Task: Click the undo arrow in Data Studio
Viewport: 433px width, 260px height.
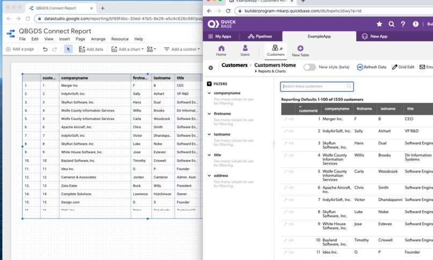Action: tap(45, 49)
